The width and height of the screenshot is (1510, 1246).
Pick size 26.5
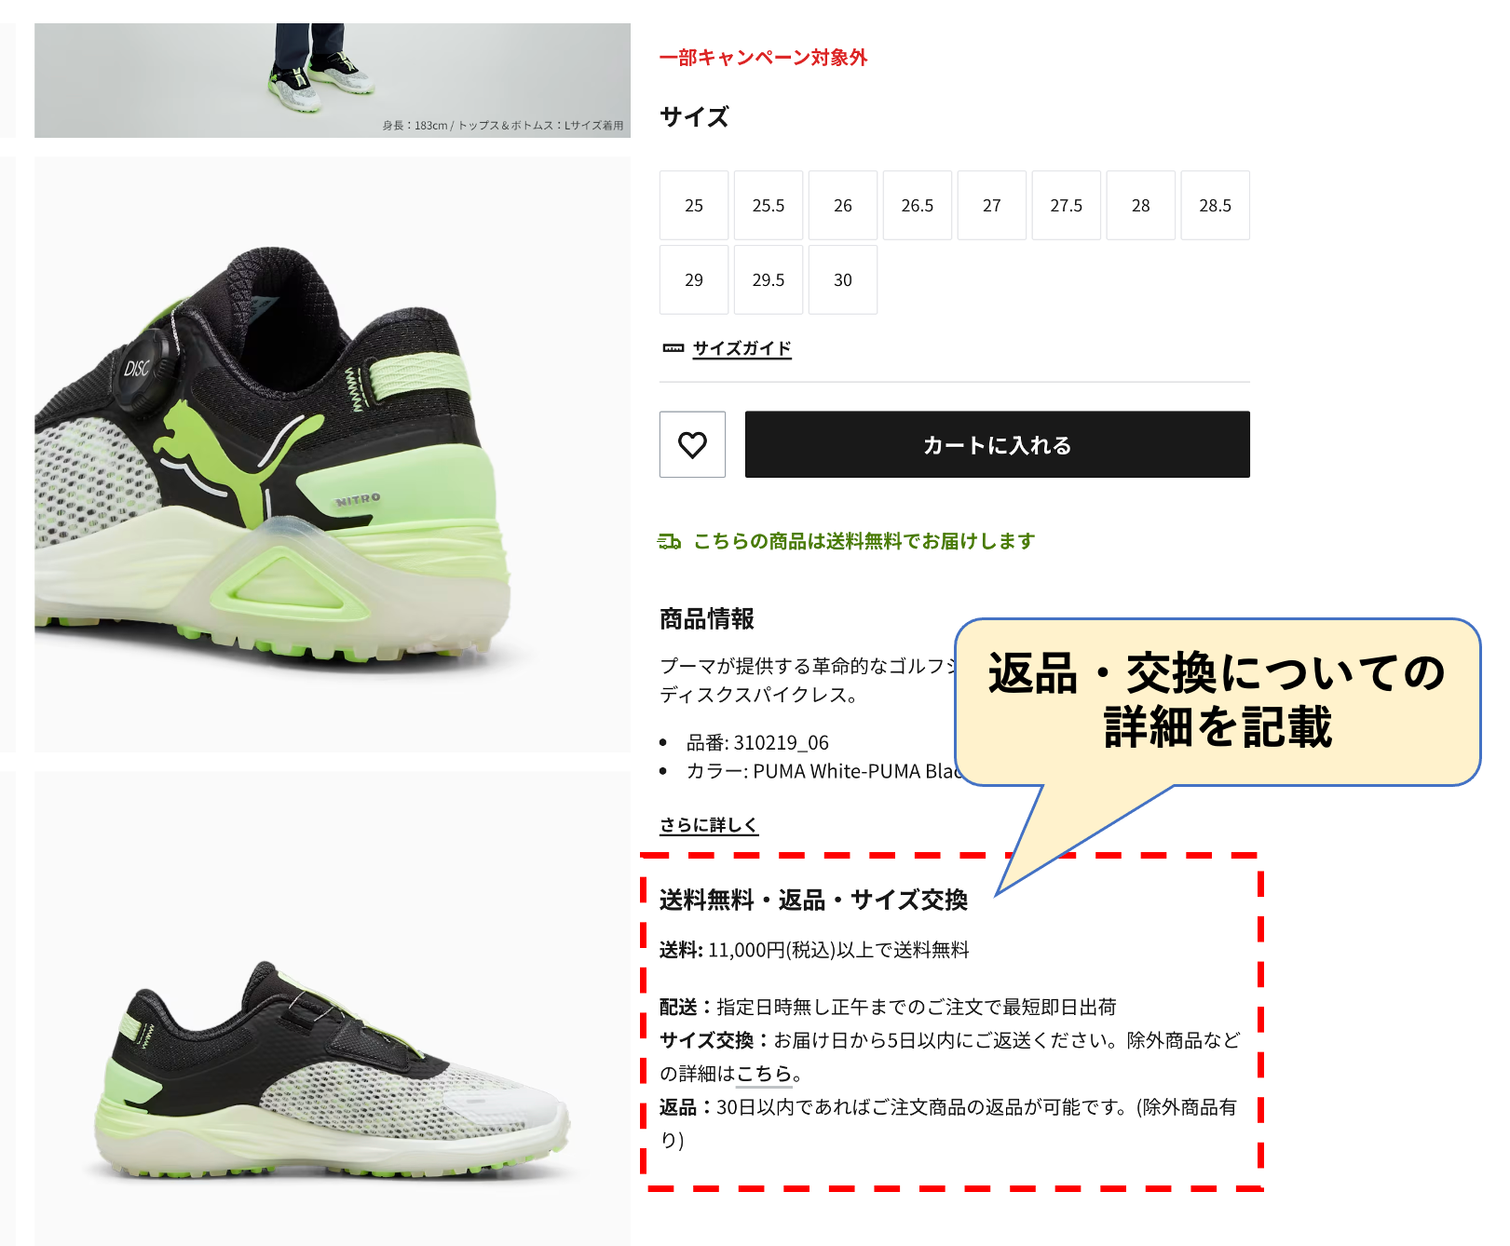click(918, 205)
